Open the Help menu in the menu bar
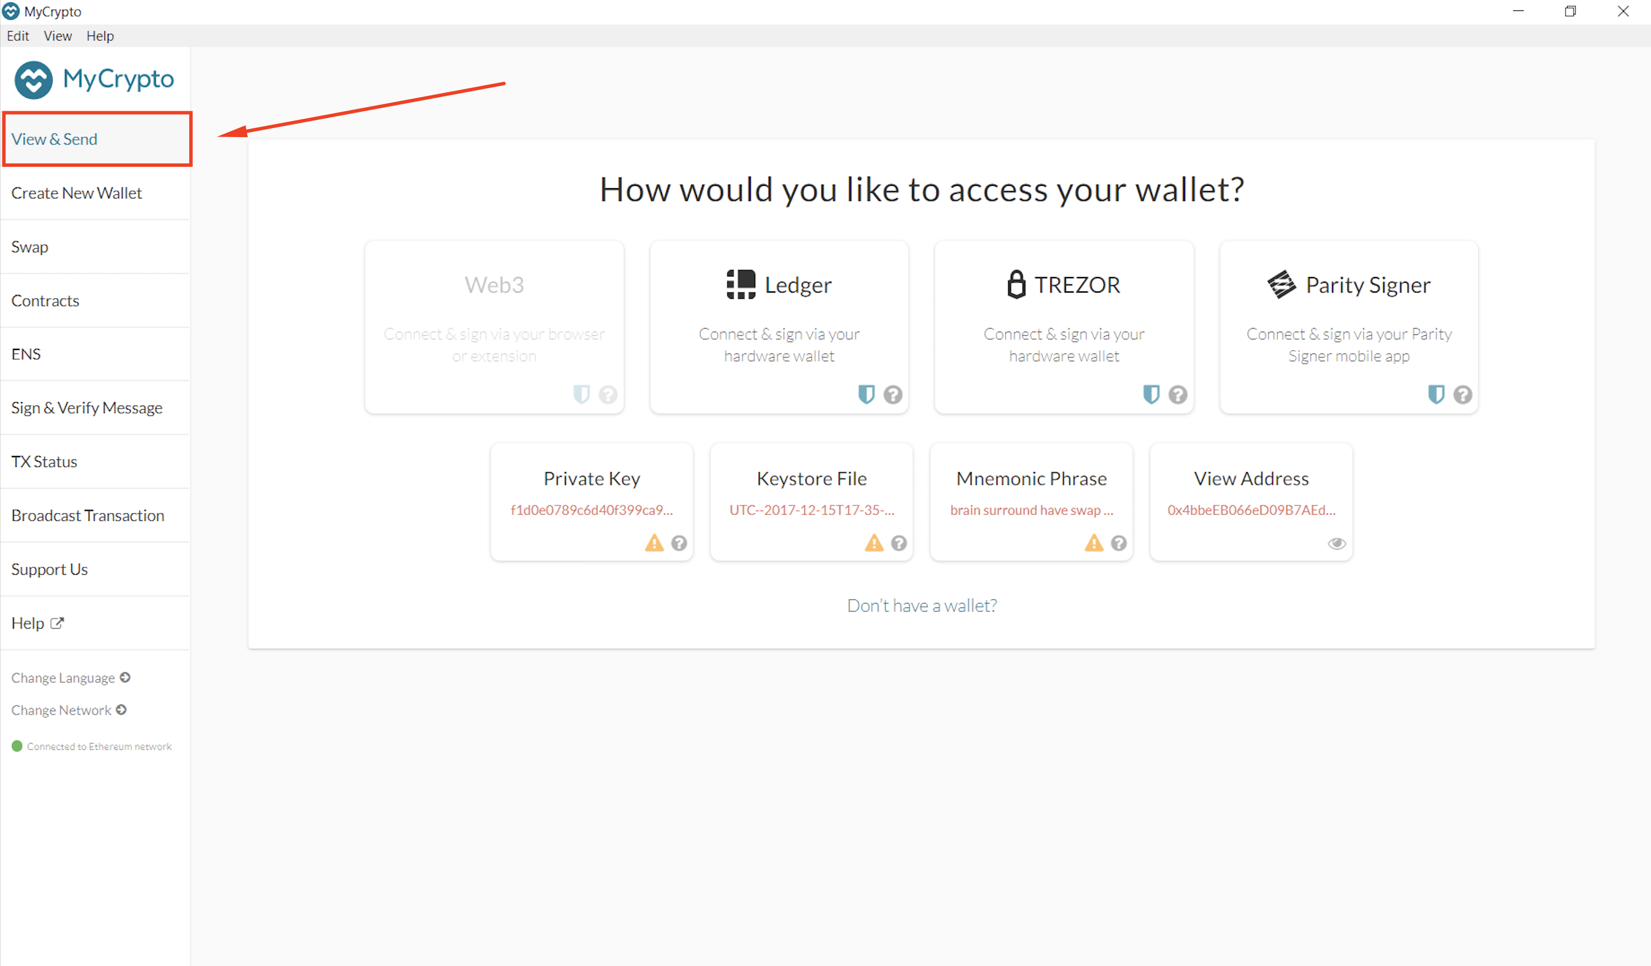This screenshot has width=1651, height=966. [100, 36]
